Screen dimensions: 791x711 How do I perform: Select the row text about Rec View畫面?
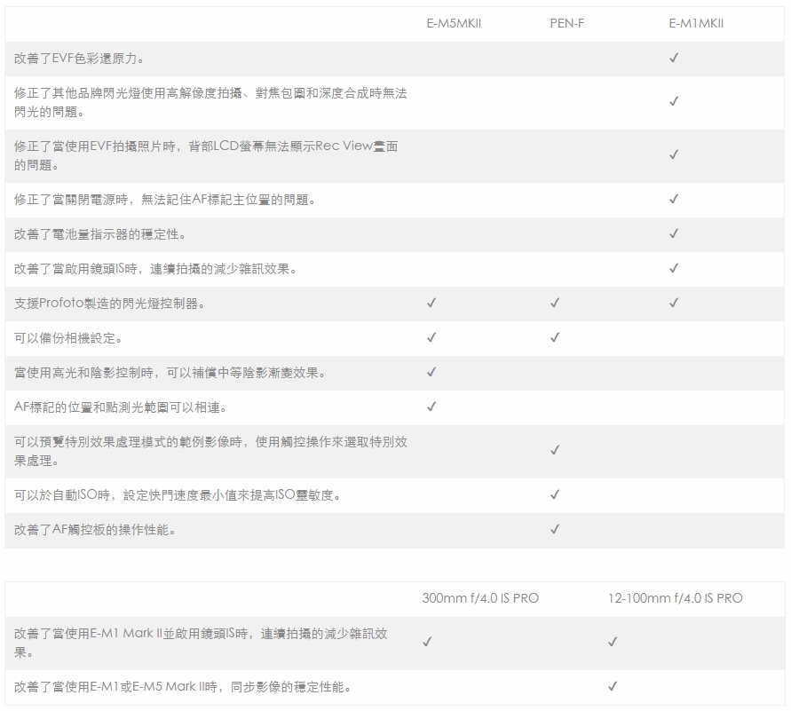pos(206,156)
